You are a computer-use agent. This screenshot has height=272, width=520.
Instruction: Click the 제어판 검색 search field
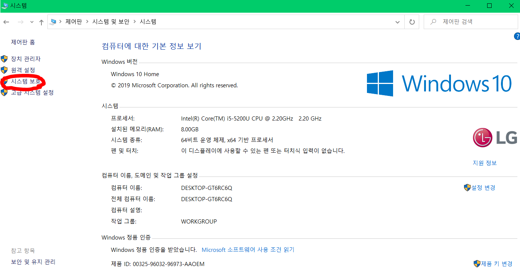[471, 22]
